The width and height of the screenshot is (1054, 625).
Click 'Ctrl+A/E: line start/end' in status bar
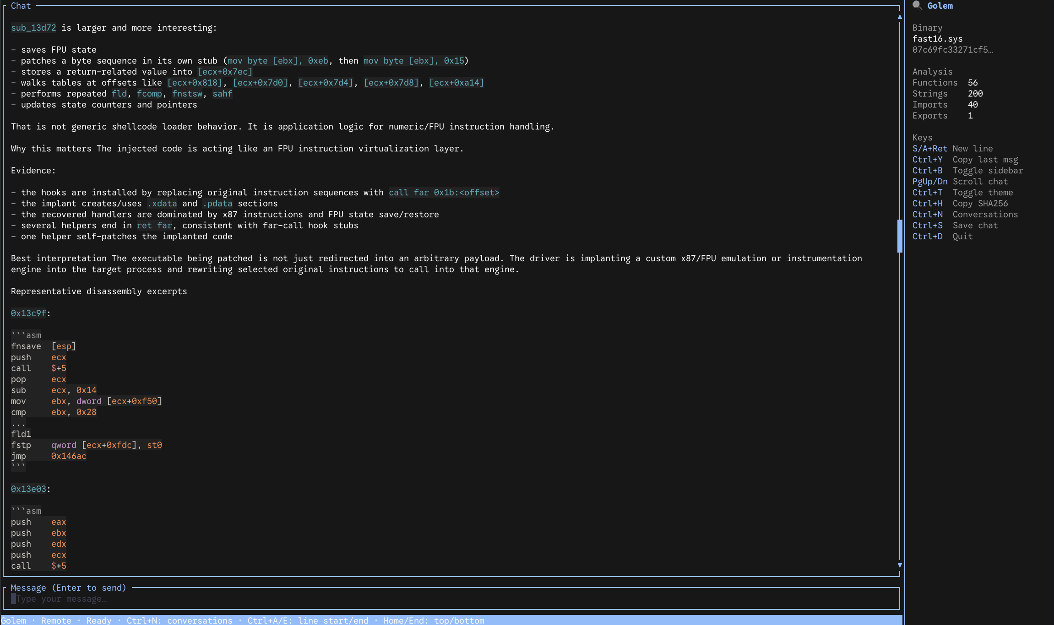click(x=308, y=620)
